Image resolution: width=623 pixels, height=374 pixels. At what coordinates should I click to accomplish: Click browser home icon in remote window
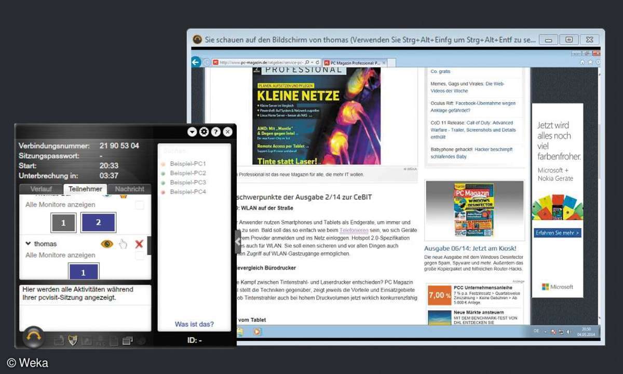click(582, 62)
